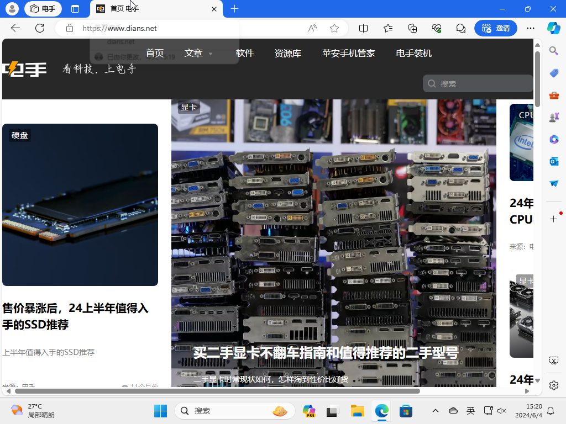Open sidebar search magnifier icon
This screenshot has height=424, width=566.
(x=554, y=51)
